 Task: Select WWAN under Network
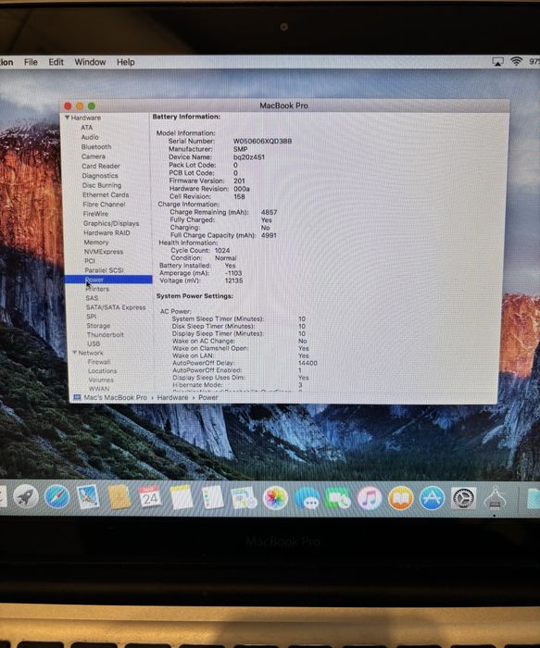[99, 389]
